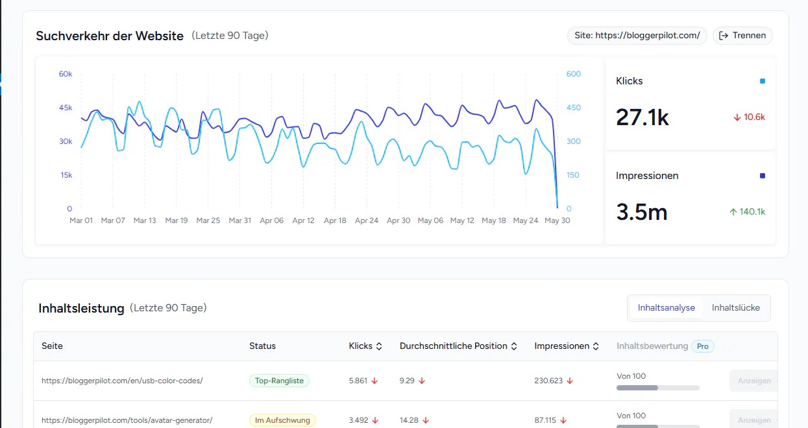Click the Pro badge next to Inhaltsbewertung
The image size is (808, 428).
[x=702, y=346]
